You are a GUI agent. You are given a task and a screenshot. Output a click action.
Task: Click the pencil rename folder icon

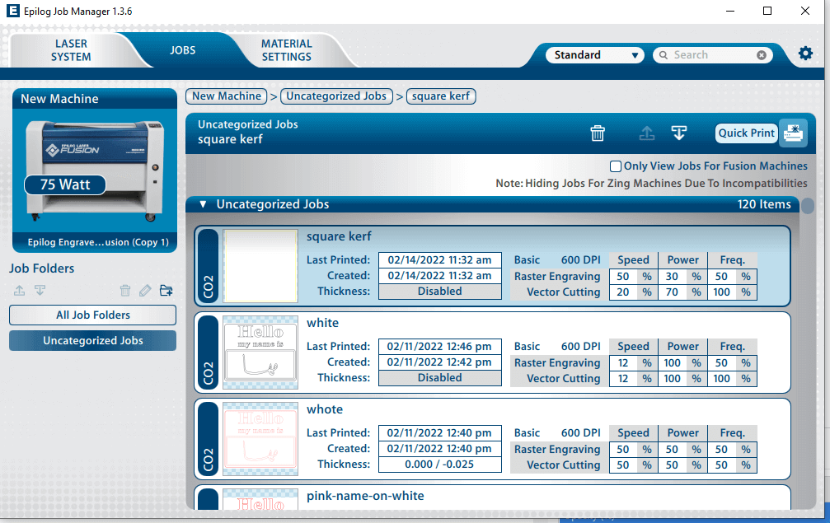145,290
